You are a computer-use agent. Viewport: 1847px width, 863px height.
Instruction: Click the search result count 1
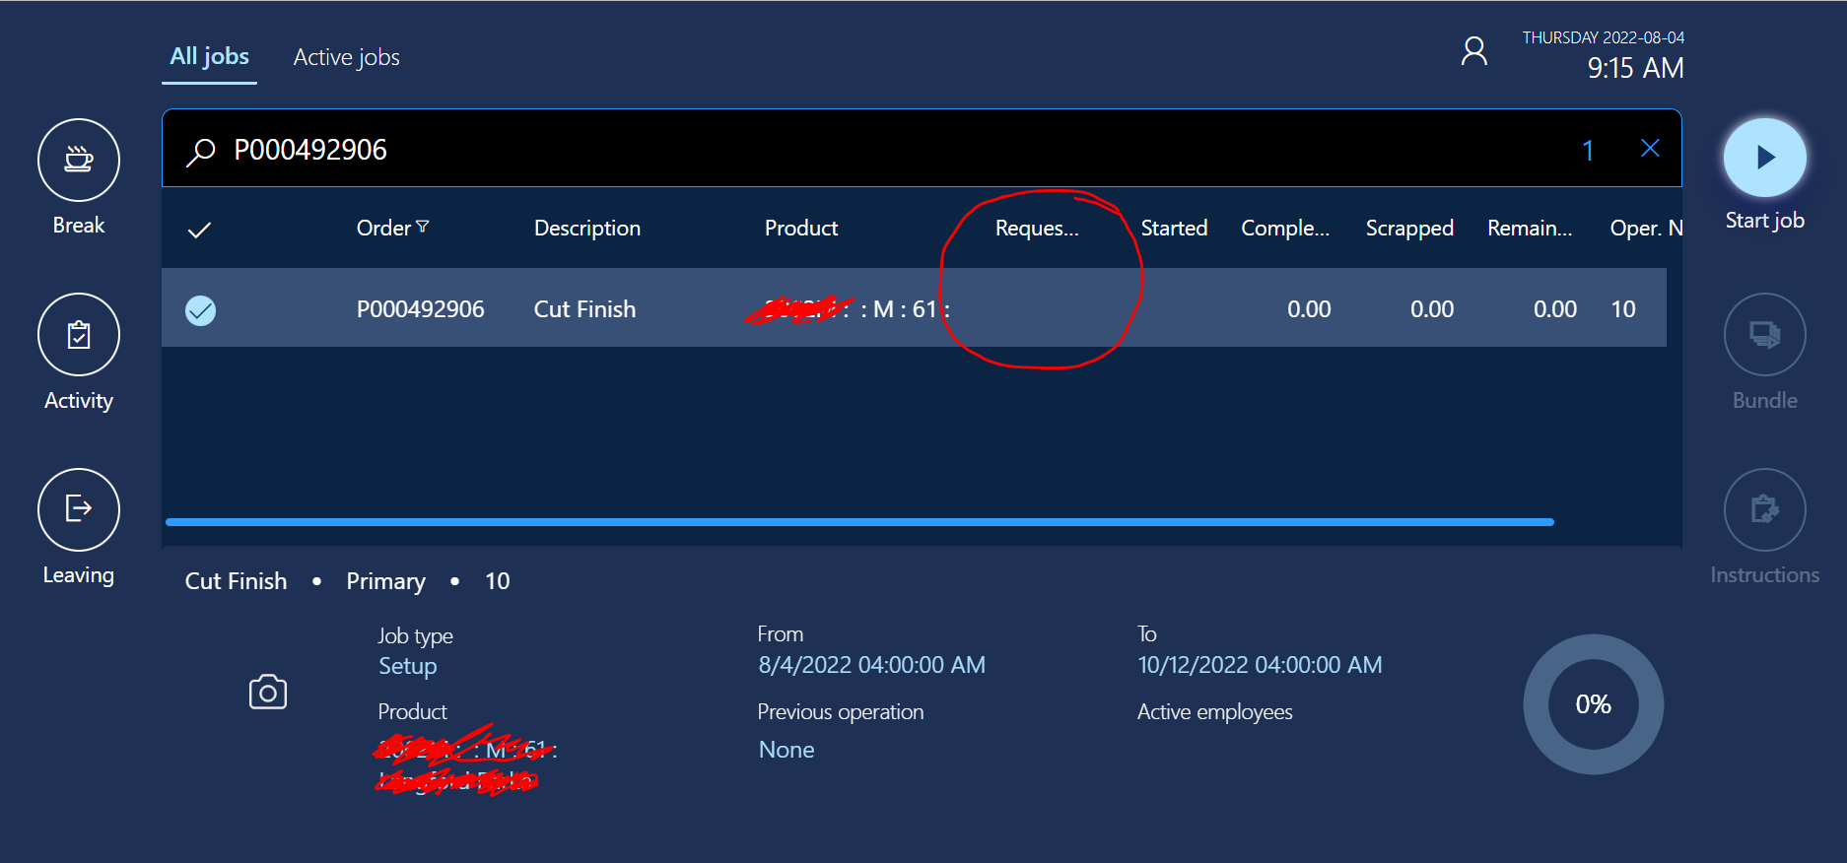click(x=1588, y=150)
